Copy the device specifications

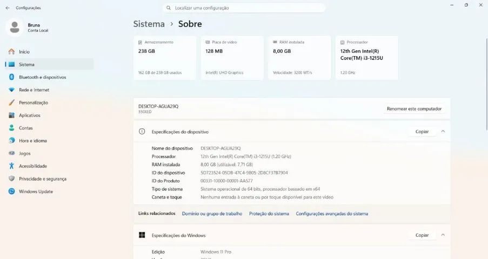coord(422,132)
